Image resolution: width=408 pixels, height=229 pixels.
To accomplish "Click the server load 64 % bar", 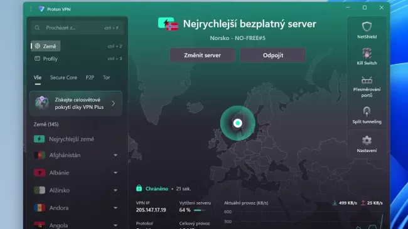I will 200,210.
